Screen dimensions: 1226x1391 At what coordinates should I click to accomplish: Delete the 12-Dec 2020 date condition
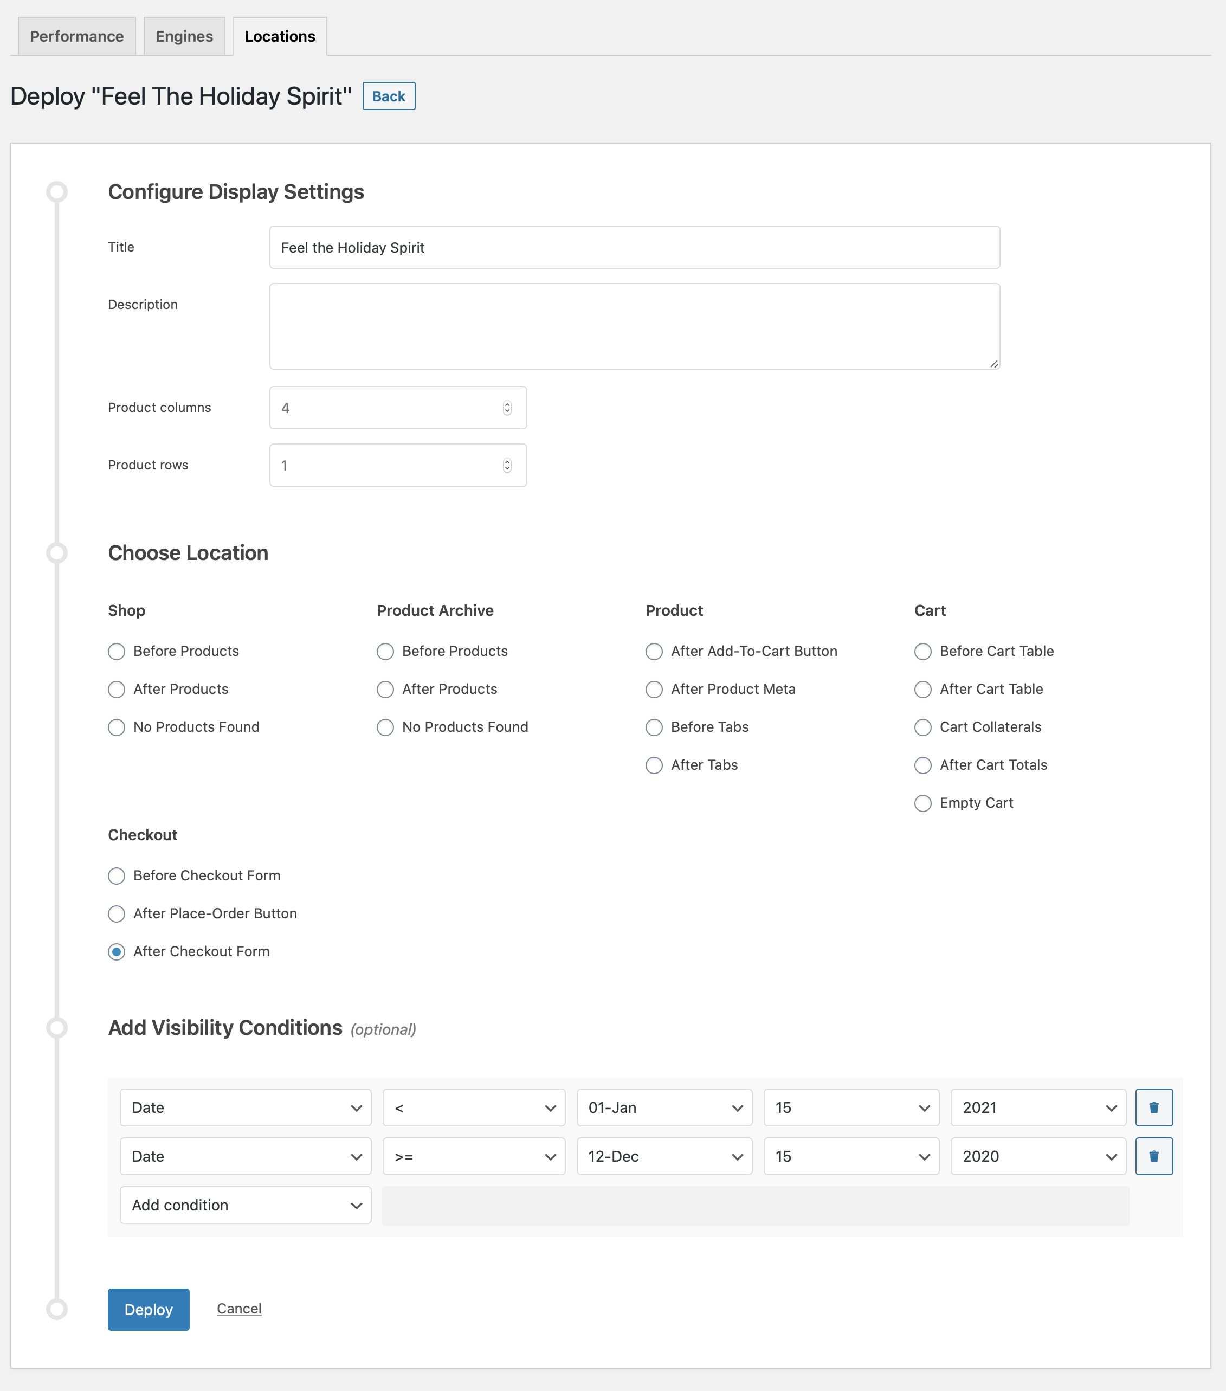(x=1153, y=1156)
